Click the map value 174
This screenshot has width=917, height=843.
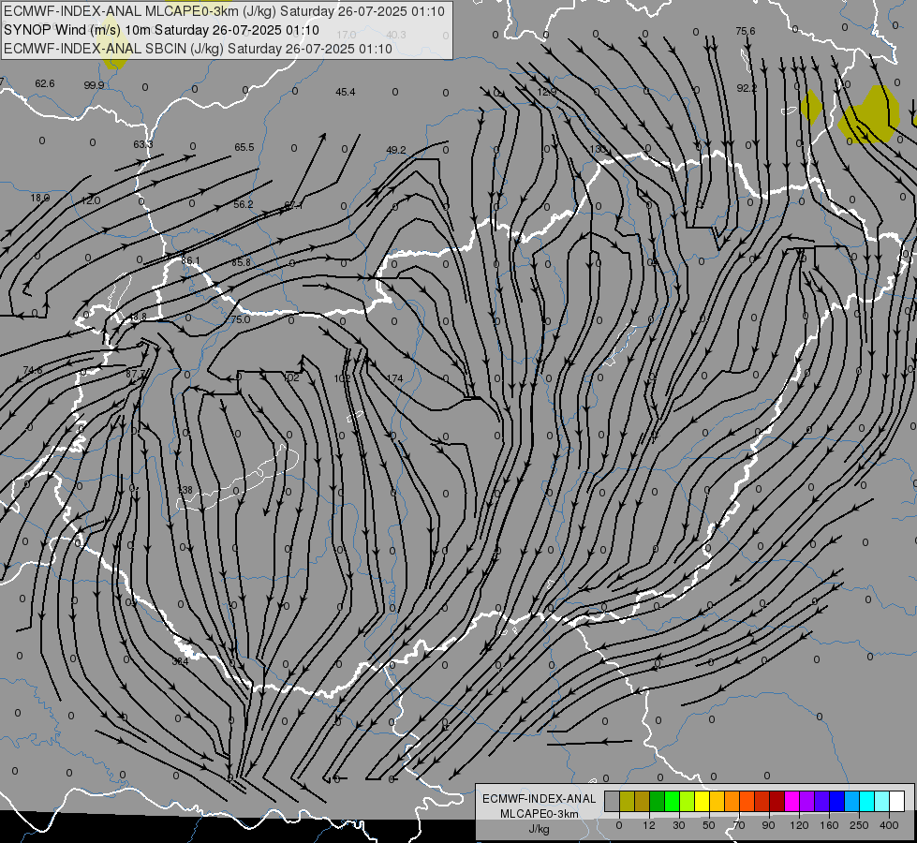click(395, 378)
